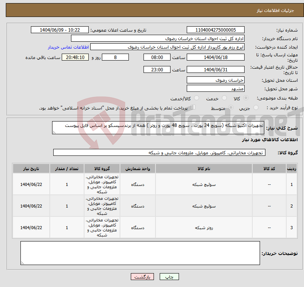The image size is (304, 287).
Task: Select the کالا radio button
Action: (x=246, y=98)
